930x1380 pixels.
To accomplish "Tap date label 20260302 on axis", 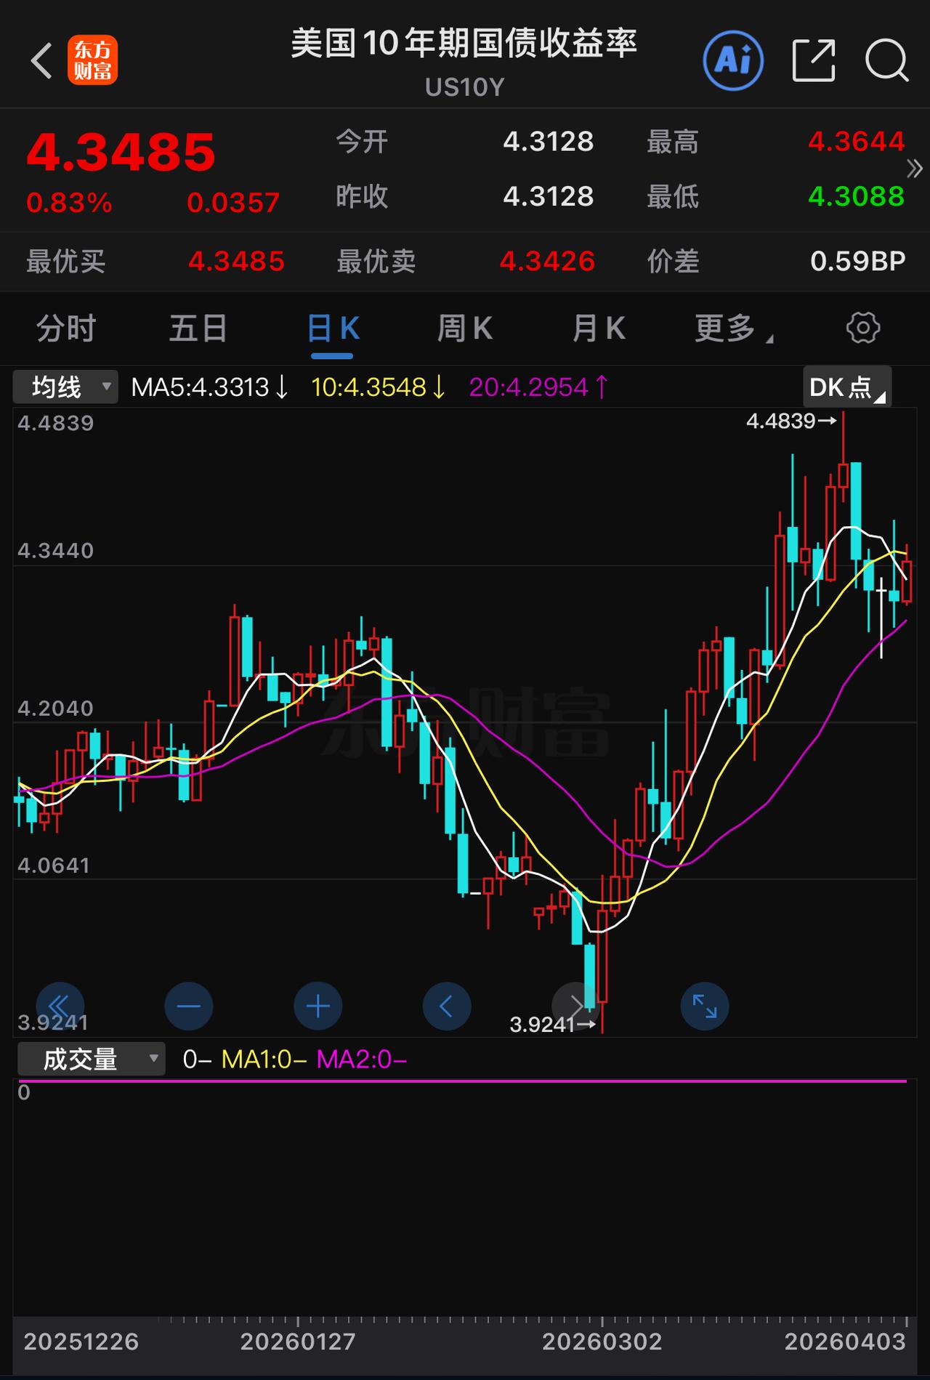I will point(602,1341).
